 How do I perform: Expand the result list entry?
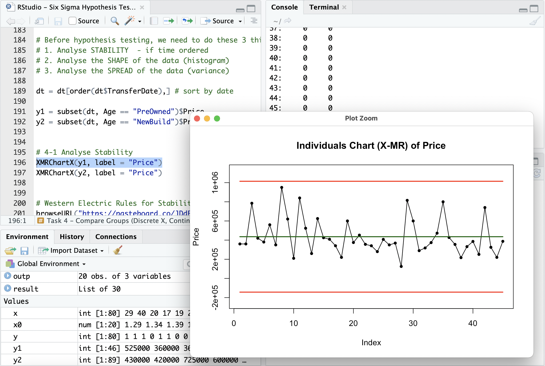coord(8,288)
